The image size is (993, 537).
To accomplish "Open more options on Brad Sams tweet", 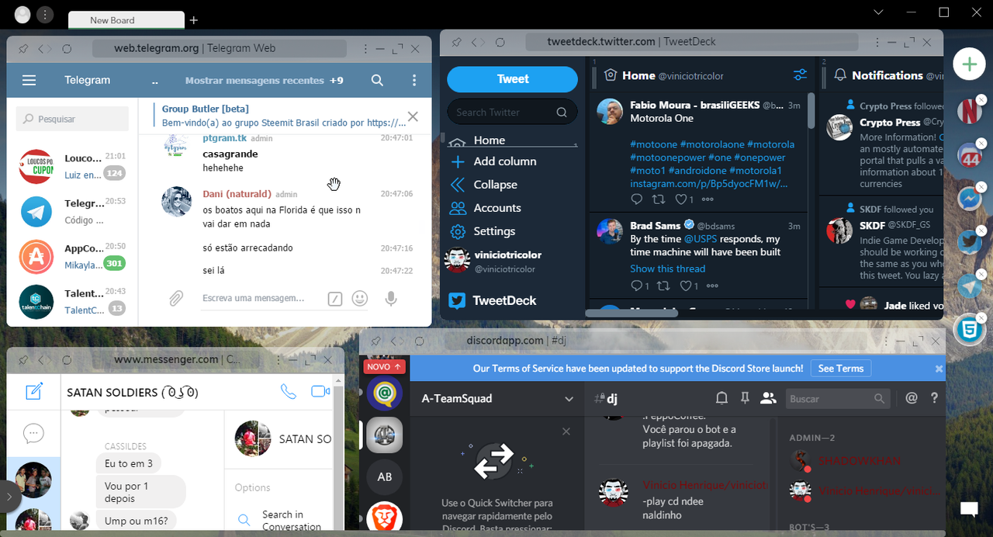I will (x=711, y=286).
